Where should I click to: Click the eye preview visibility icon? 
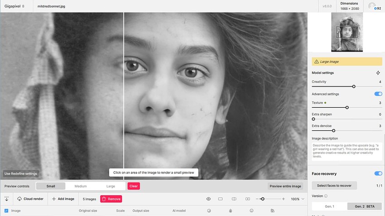point(208,199)
